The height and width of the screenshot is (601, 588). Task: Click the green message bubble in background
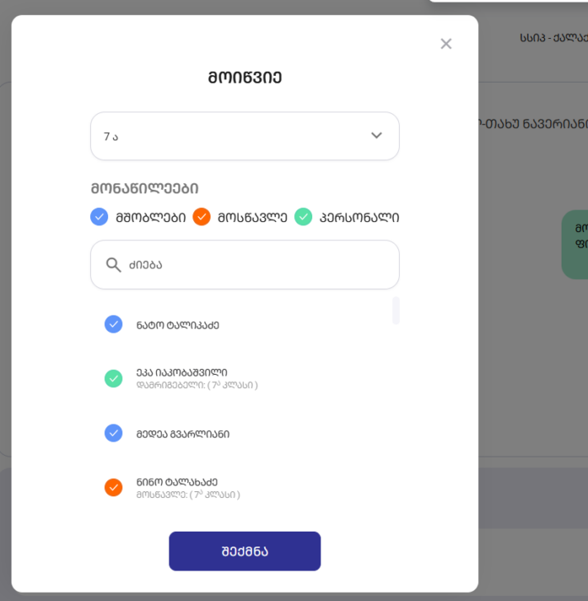point(576,244)
